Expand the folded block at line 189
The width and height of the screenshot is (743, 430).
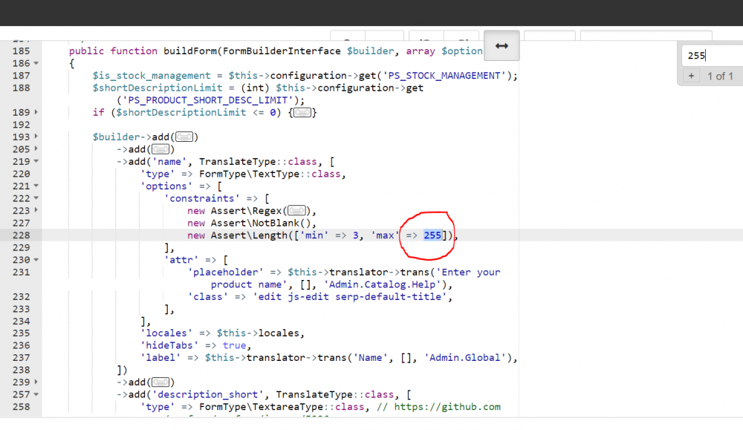pyautogui.click(x=36, y=112)
